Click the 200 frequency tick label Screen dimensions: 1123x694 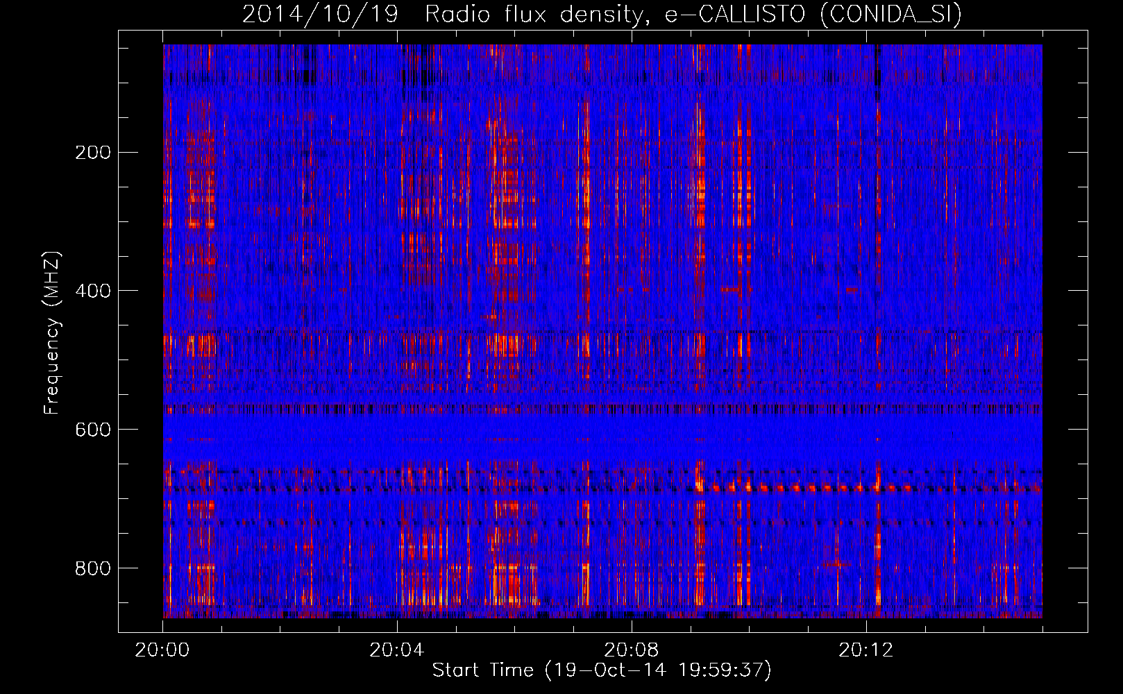point(93,152)
